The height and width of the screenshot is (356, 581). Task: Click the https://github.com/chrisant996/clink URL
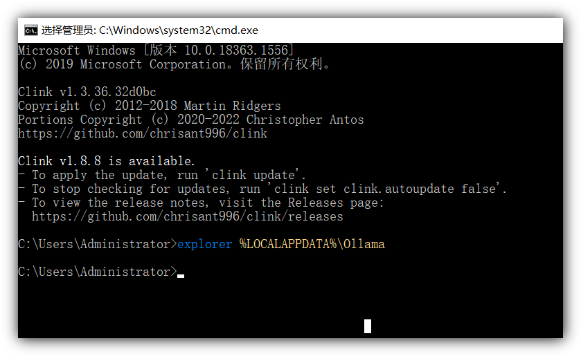143,133
